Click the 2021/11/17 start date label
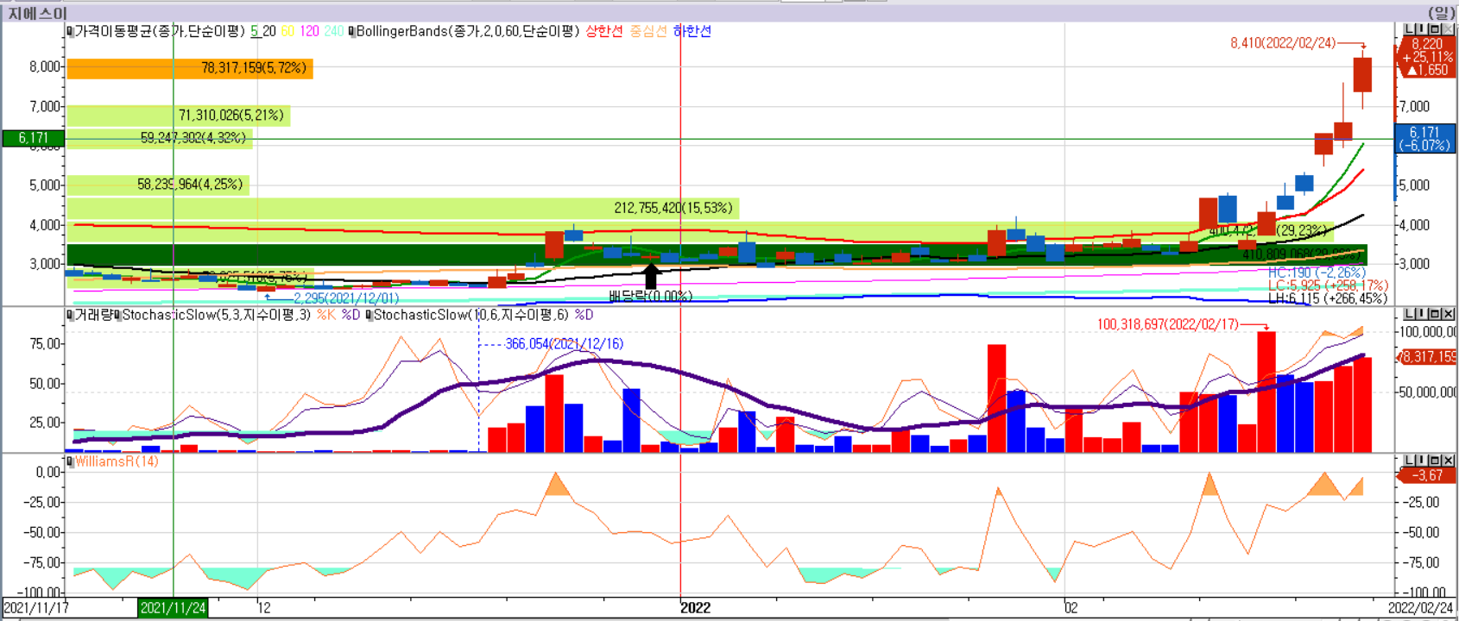The width and height of the screenshot is (1459, 621). tap(36, 608)
